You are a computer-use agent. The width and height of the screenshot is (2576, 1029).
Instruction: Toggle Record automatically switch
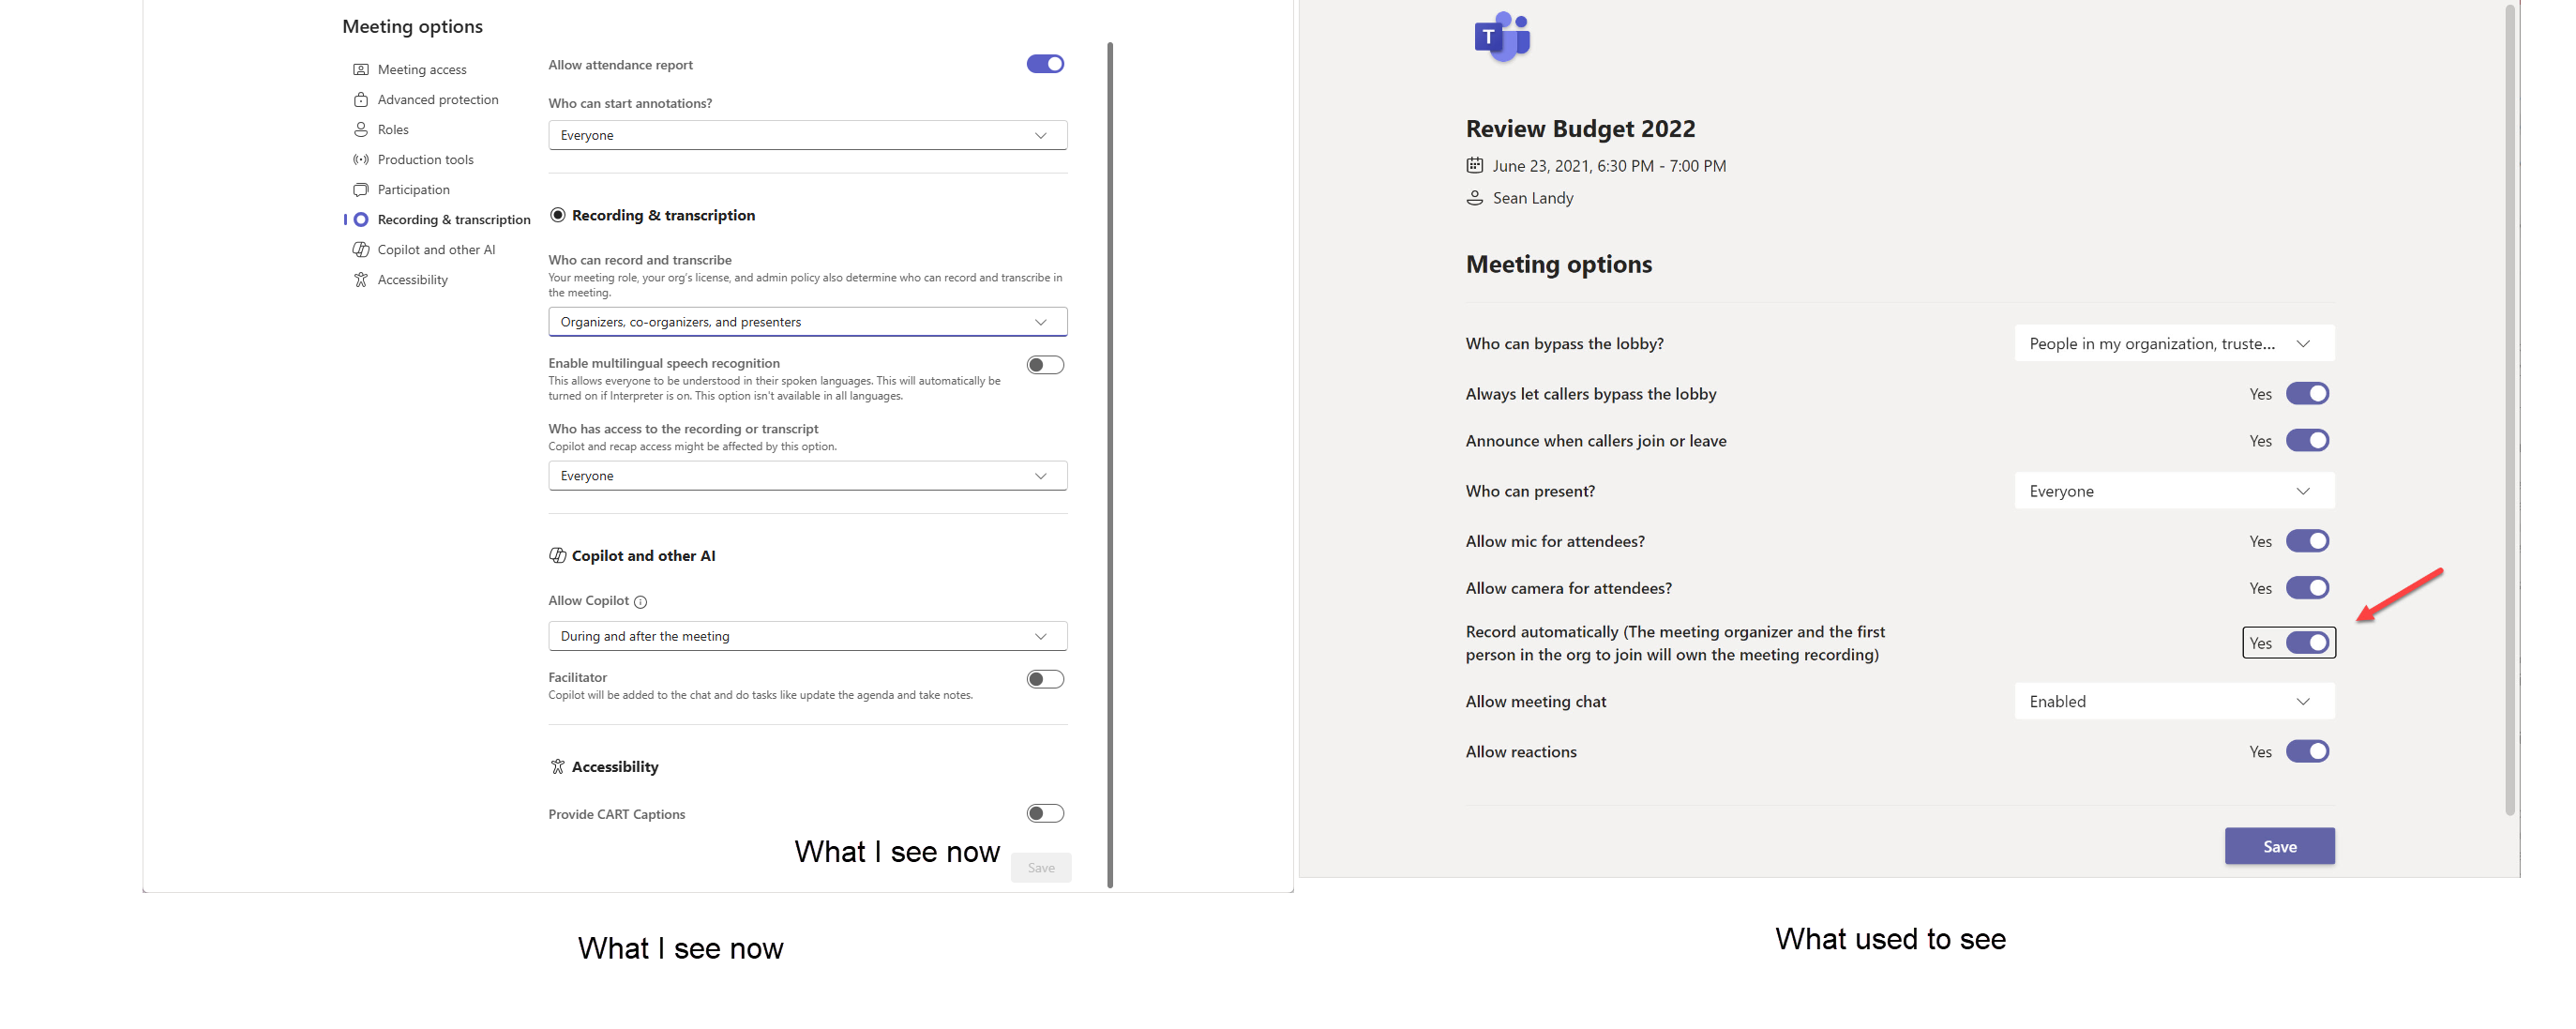2308,643
